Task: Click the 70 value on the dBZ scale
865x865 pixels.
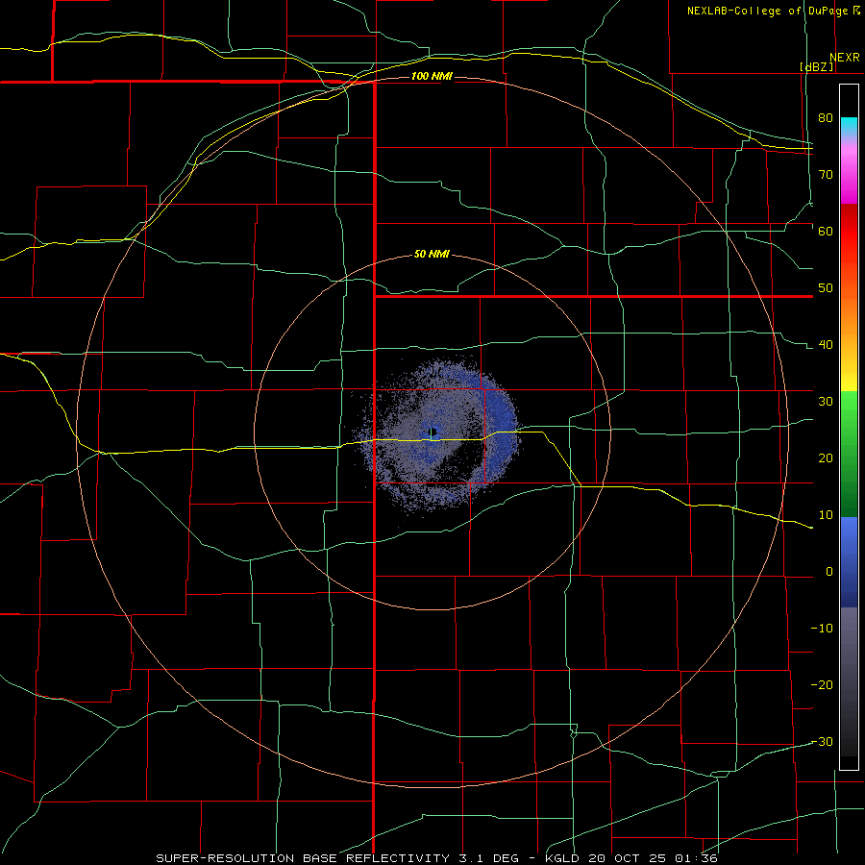Action: tap(826, 174)
